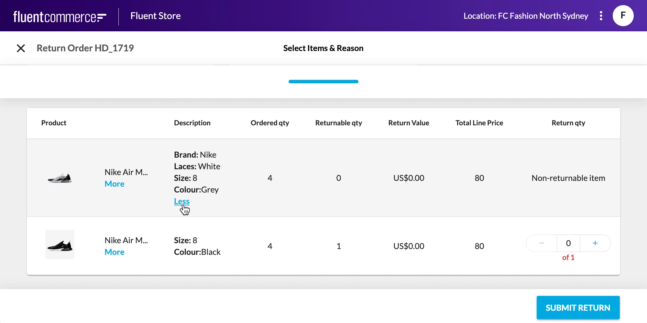Screen dimensions: 647x323
Task: Click the grey Nike Air Max thumbnail
Action: coord(60,178)
